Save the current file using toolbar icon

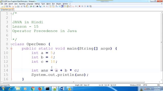(x=7, y=6)
